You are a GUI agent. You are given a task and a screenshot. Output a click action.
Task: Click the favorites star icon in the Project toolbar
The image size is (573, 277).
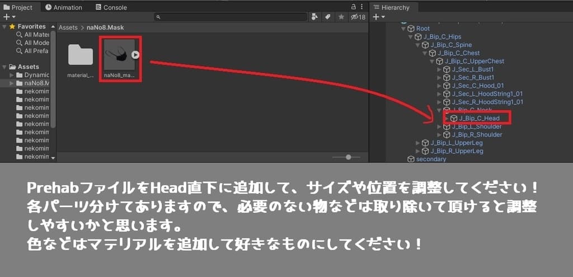(x=341, y=17)
